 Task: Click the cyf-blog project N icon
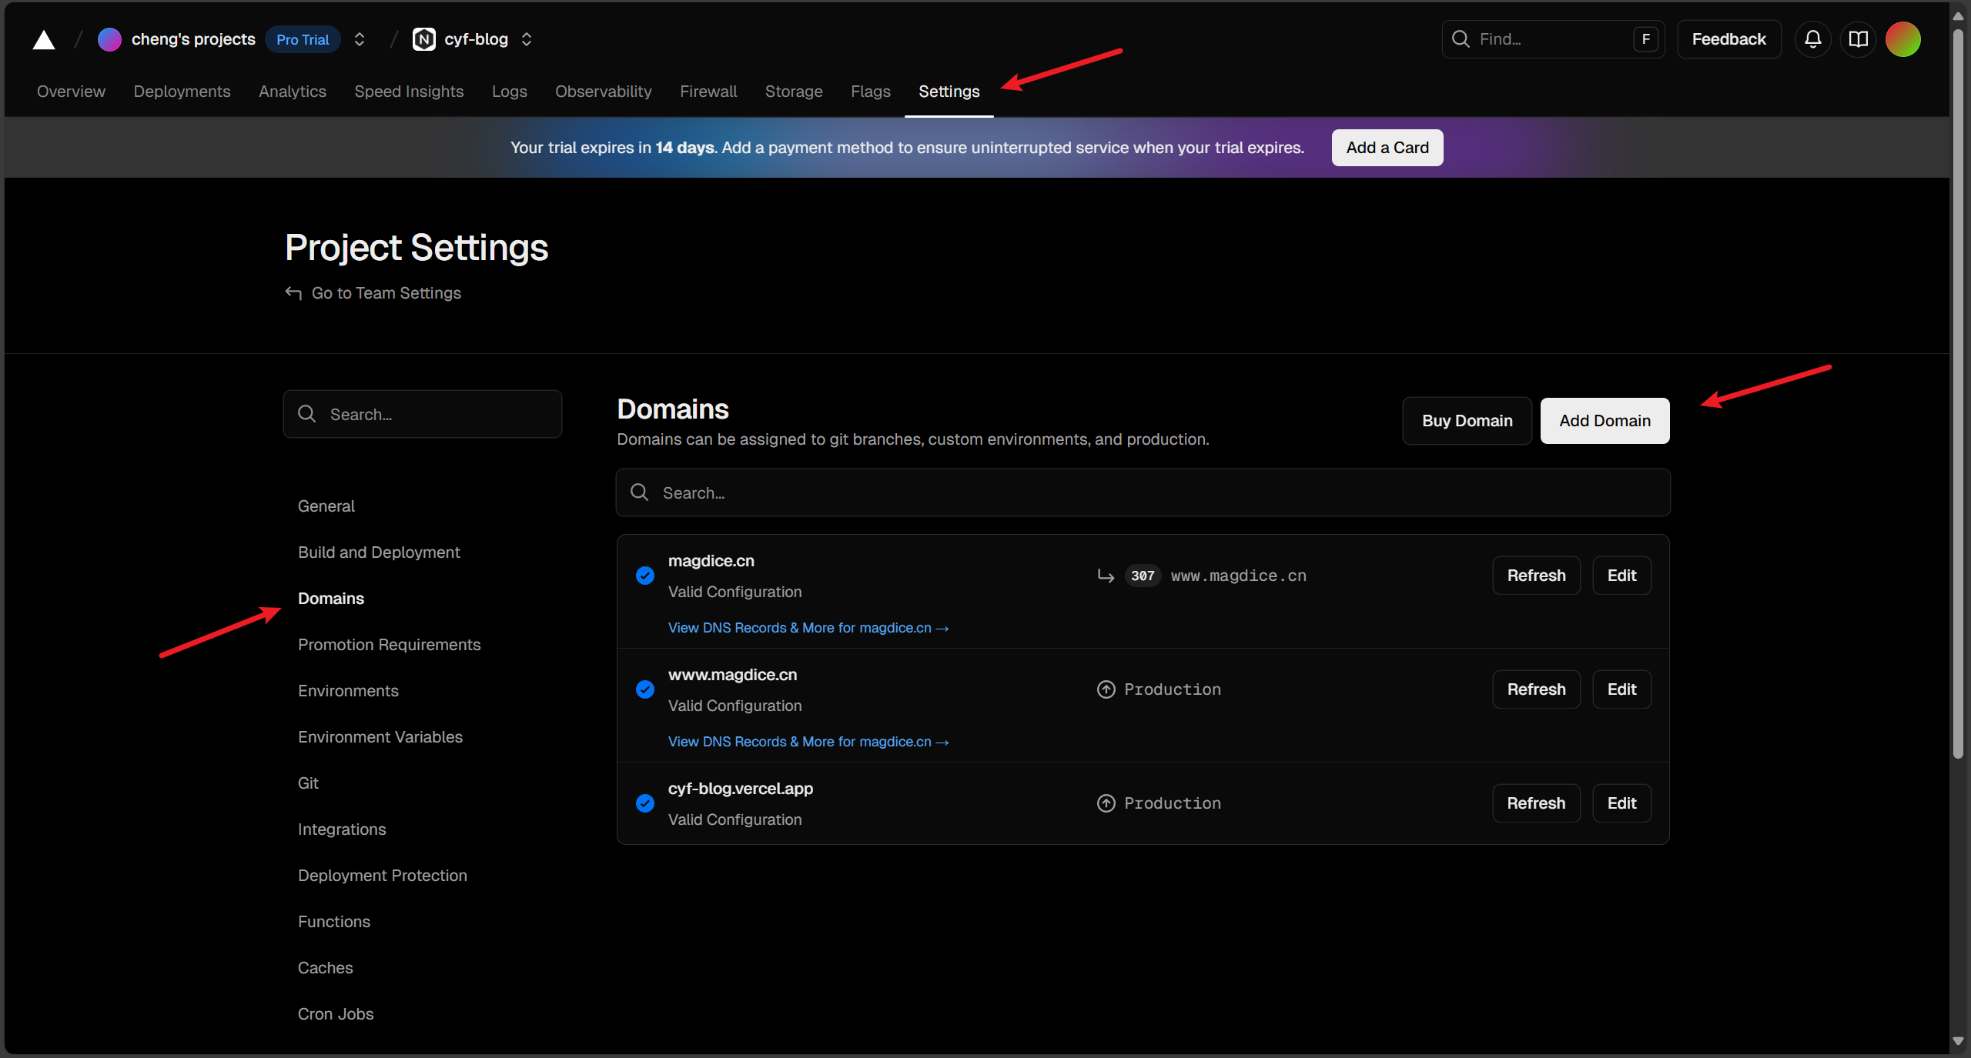pyautogui.click(x=423, y=39)
